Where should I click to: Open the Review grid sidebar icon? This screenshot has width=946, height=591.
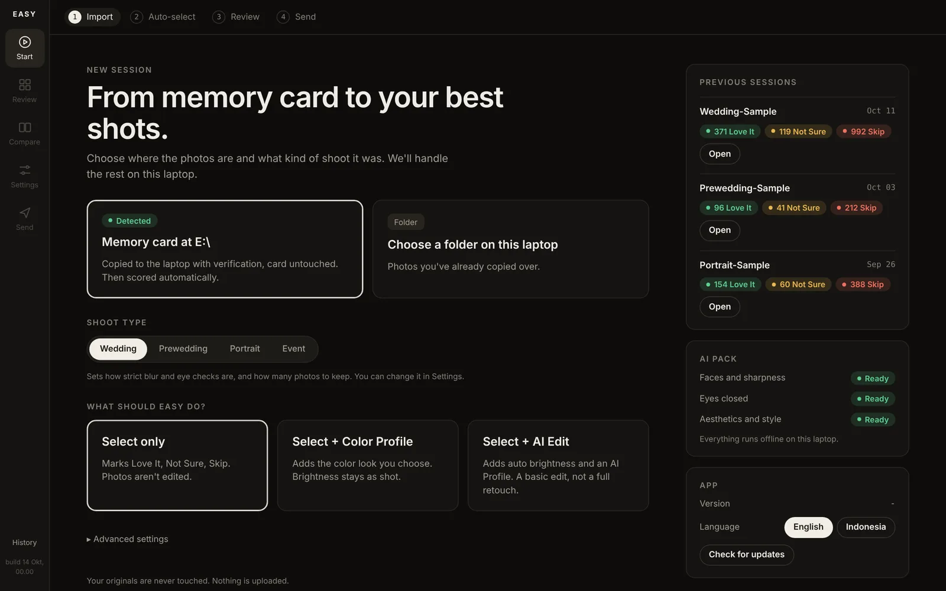pyautogui.click(x=25, y=91)
